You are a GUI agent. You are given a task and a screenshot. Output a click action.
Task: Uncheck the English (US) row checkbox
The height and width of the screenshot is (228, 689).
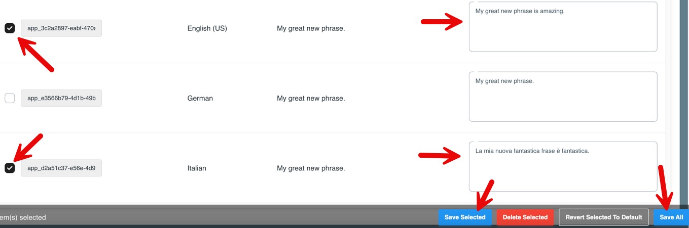[10, 28]
